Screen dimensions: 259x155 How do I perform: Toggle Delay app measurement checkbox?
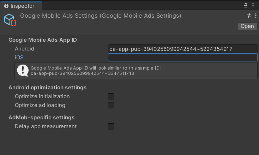coord(111,126)
